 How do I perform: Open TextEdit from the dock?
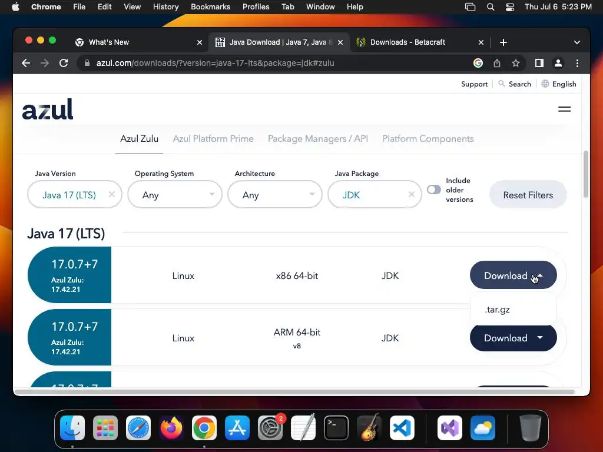[303, 428]
